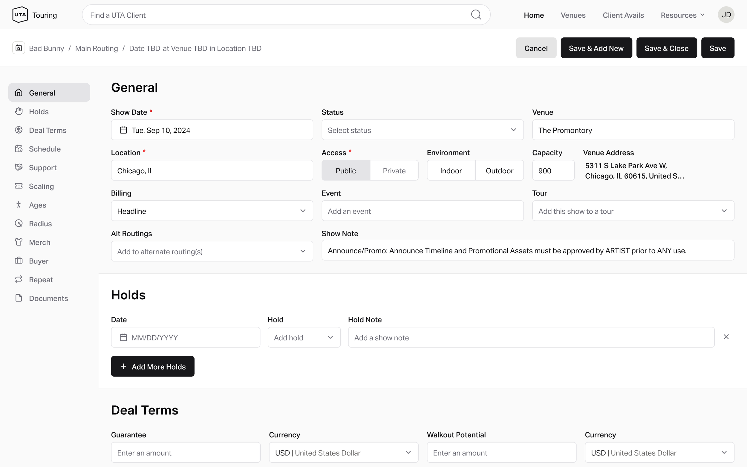
Task: Click the search magnifier icon
Action: click(476, 15)
